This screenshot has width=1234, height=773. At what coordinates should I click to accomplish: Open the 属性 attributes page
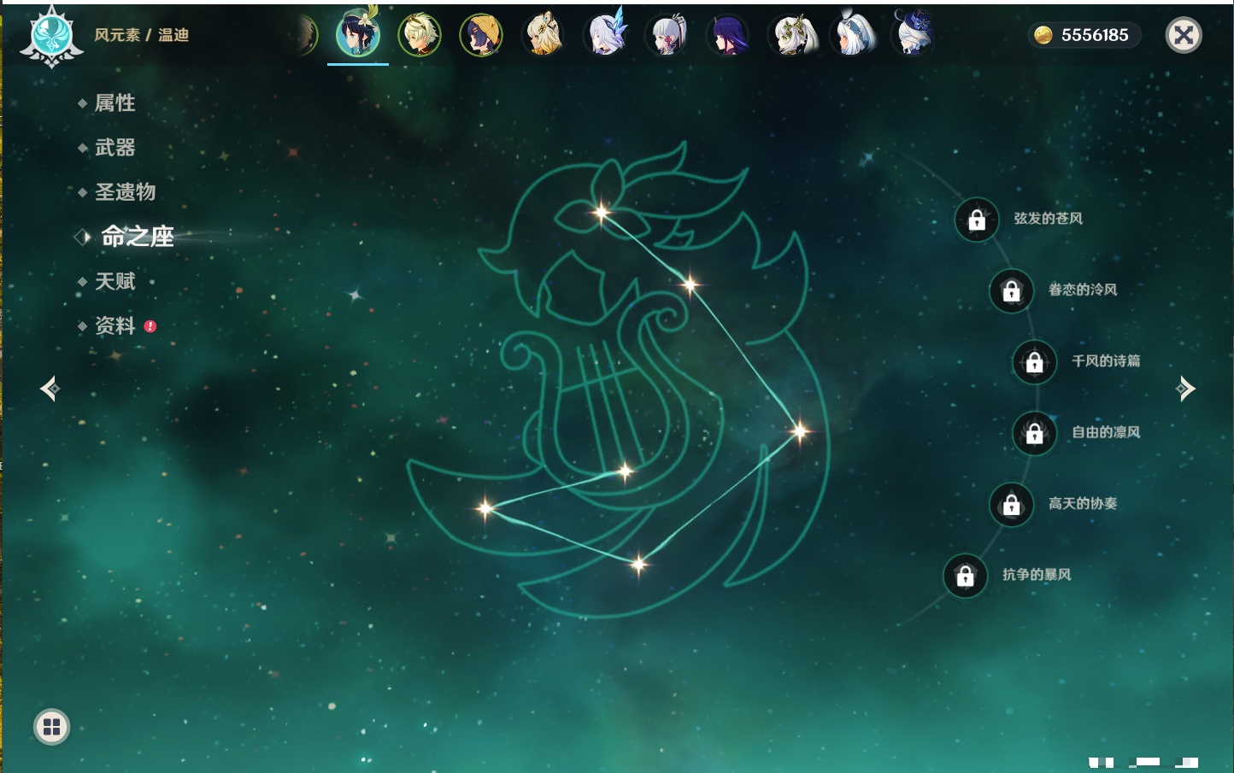pos(115,103)
